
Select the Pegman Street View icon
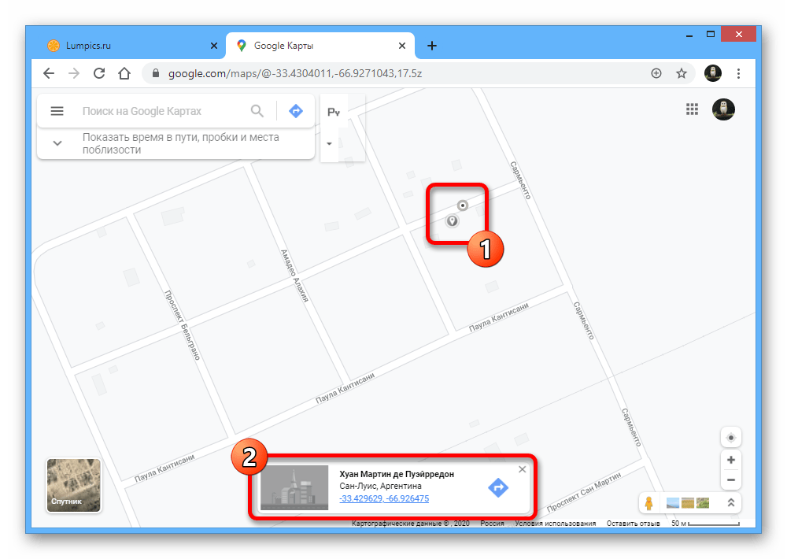coord(648,503)
